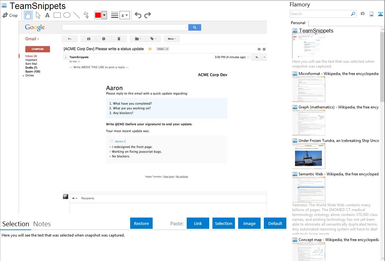Open the Personal tab in Flamory
Screen dimensions: 385x261
click(298, 23)
